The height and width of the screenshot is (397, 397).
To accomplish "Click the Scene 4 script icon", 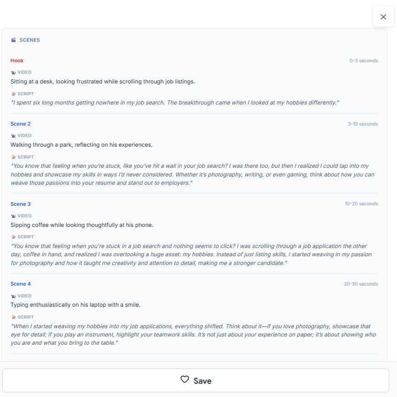I will pos(13,317).
